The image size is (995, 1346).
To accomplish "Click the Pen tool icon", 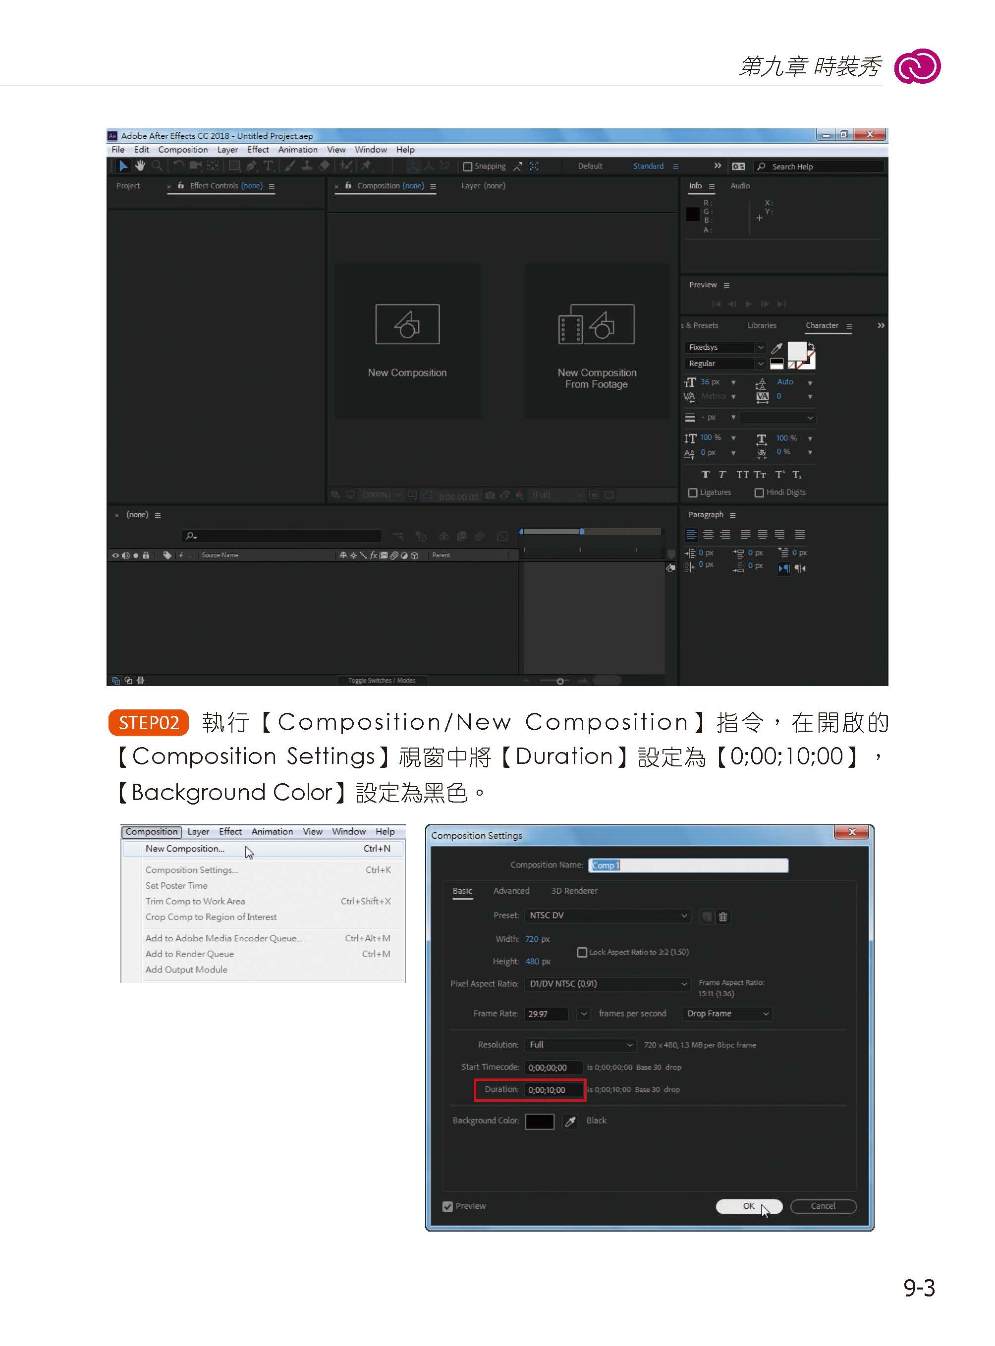I will point(251,165).
